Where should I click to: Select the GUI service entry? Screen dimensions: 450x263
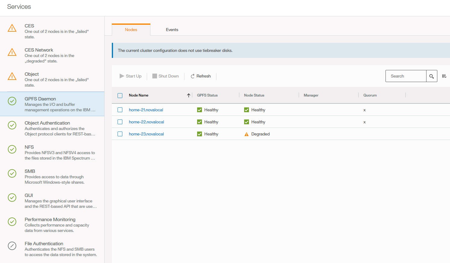point(52,201)
